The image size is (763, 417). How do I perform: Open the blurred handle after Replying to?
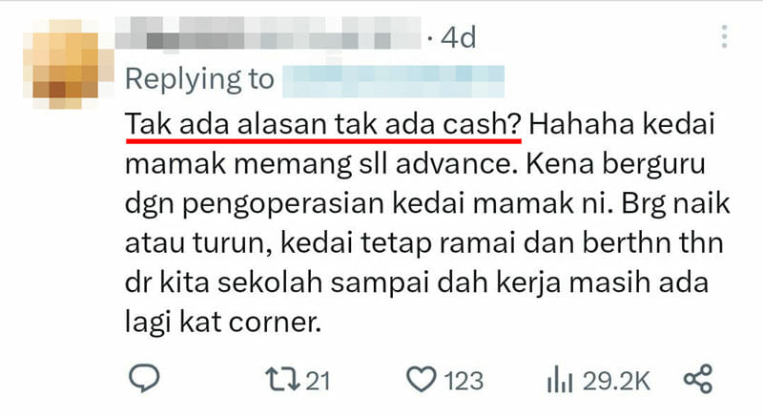click(x=393, y=81)
